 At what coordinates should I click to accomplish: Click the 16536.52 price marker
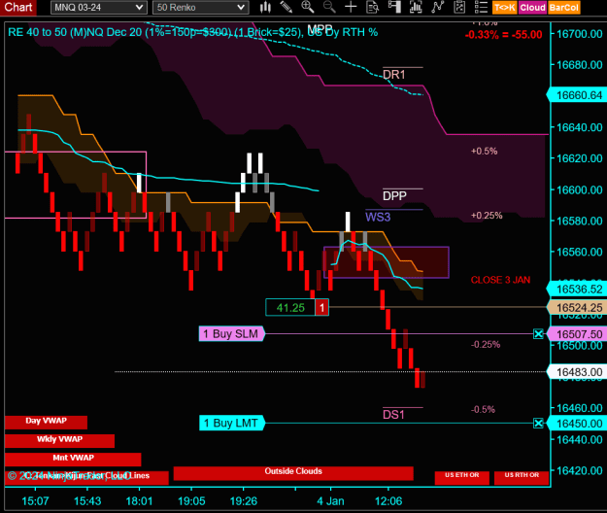pos(577,290)
